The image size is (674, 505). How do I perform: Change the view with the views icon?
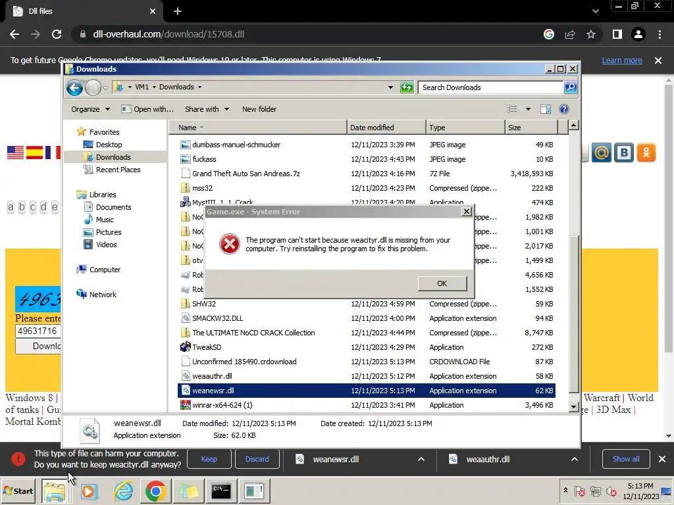512,109
